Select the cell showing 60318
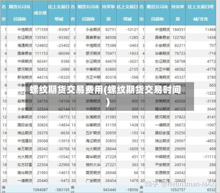The width and height of the screenshot is (220, 193). click(110, 77)
